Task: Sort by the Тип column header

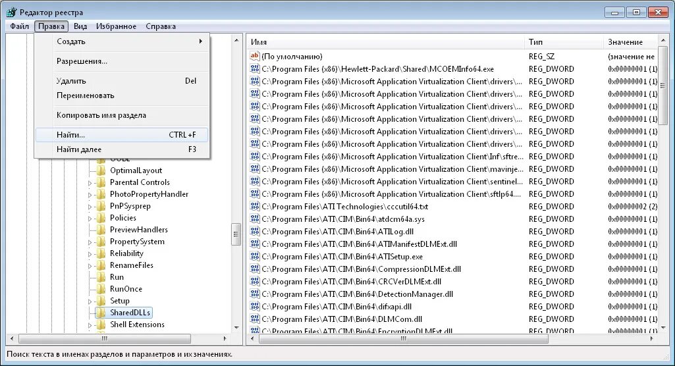Action: 564,42
